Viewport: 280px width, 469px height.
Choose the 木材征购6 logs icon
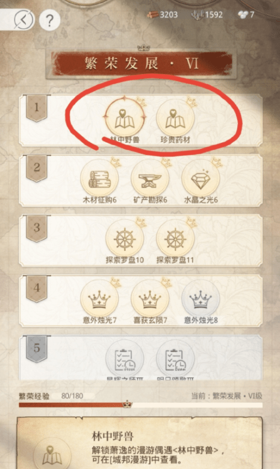[x=99, y=178]
